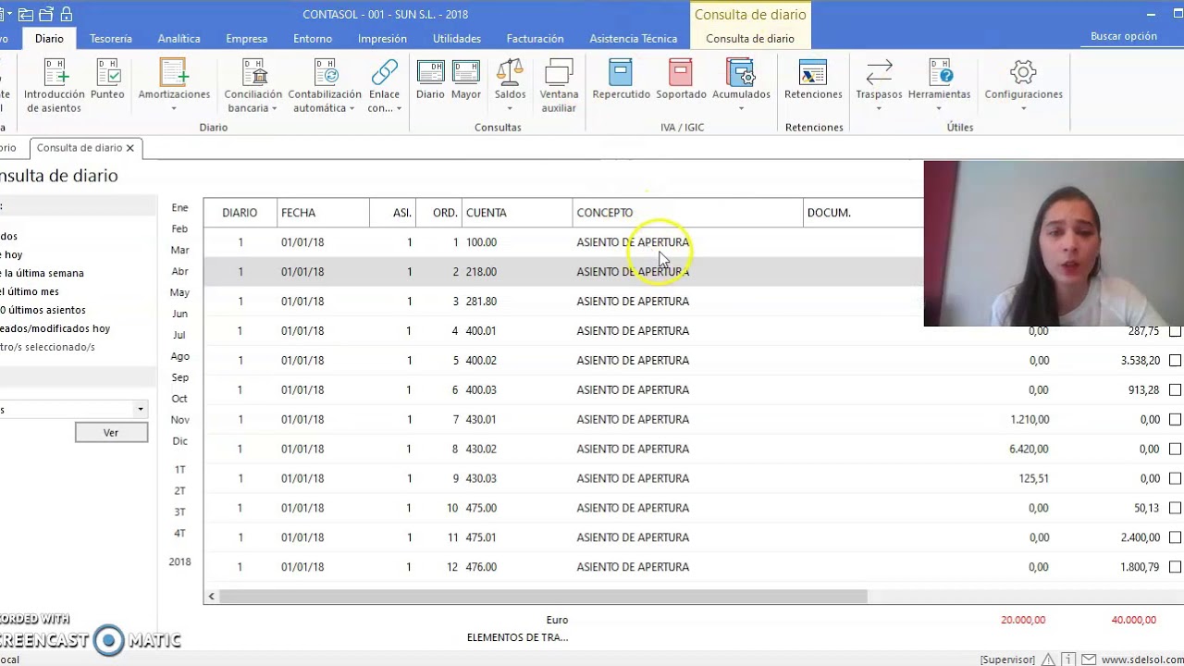Switch to Utilidades ribbon tab
This screenshot has height=666, width=1184.
pos(457,39)
